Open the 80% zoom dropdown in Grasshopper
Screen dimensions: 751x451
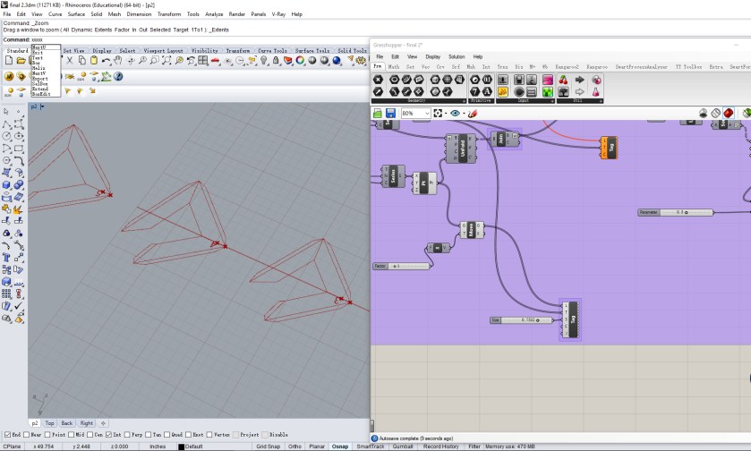tap(427, 114)
